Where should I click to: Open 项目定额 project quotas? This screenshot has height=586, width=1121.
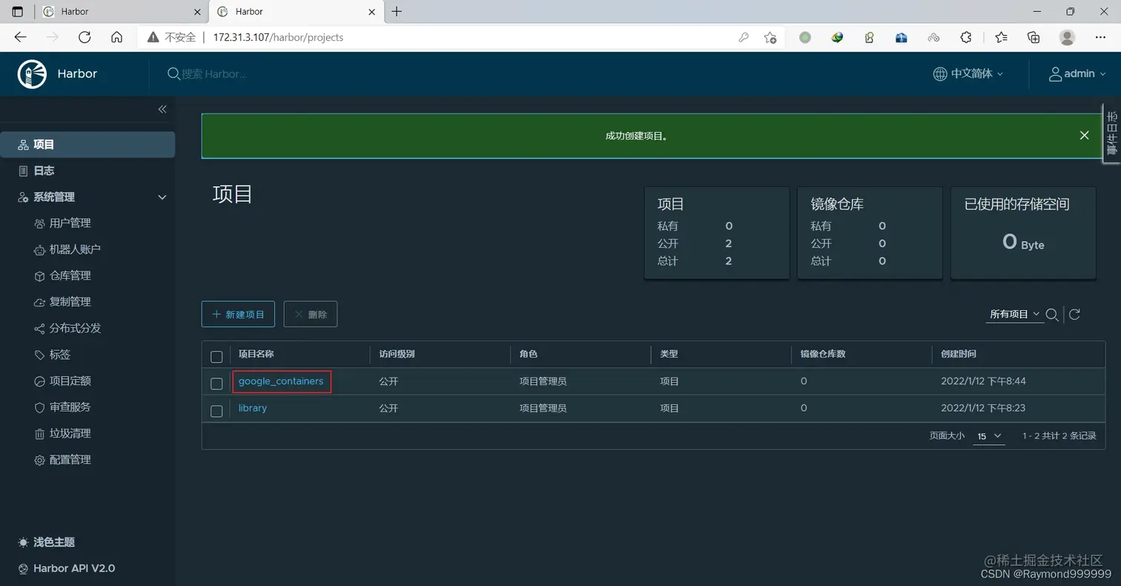tap(70, 381)
